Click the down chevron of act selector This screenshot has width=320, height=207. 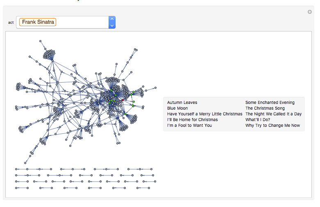[x=112, y=26]
